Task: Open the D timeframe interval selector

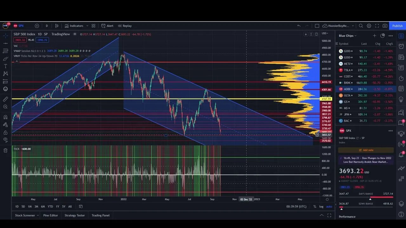Action: (x=47, y=26)
